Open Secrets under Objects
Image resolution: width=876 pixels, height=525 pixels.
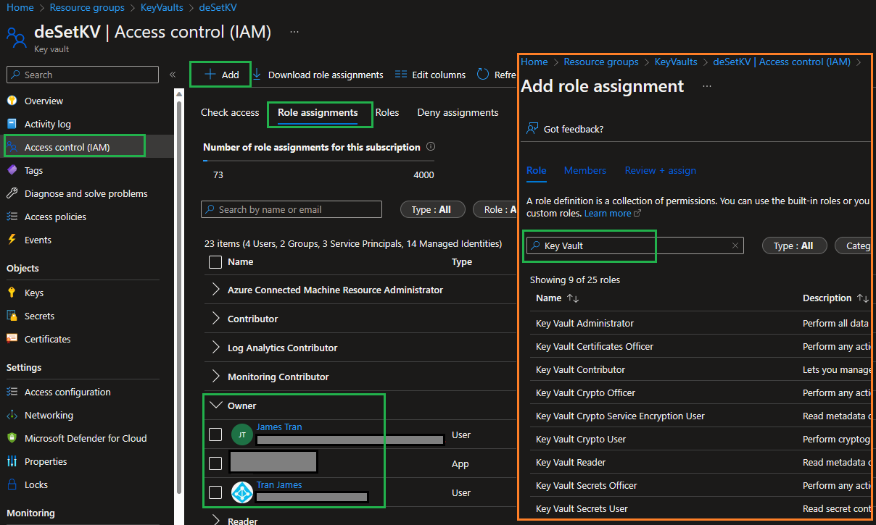(x=39, y=316)
